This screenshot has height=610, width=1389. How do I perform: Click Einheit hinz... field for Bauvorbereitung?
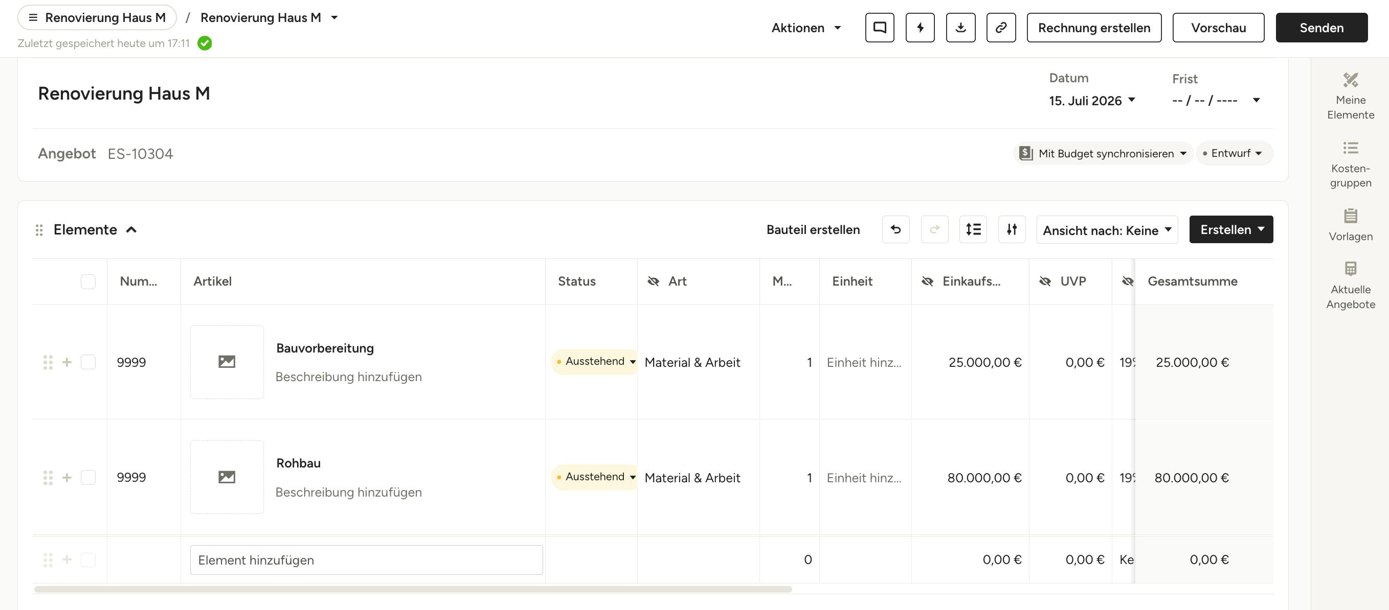coord(864,362)
